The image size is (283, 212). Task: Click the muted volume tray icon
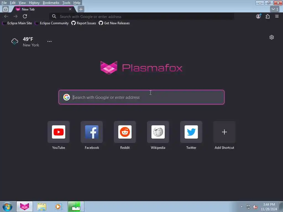(x=255, y=207)
